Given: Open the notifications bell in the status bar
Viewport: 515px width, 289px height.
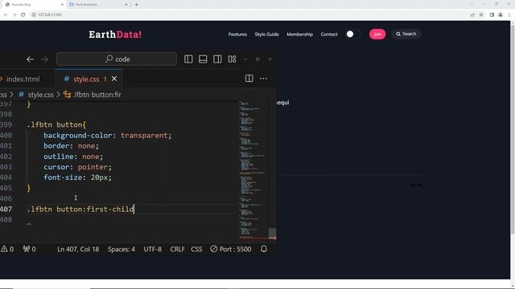Looking at the screenshot, I should pyautogui.click(x=264, y=249).
